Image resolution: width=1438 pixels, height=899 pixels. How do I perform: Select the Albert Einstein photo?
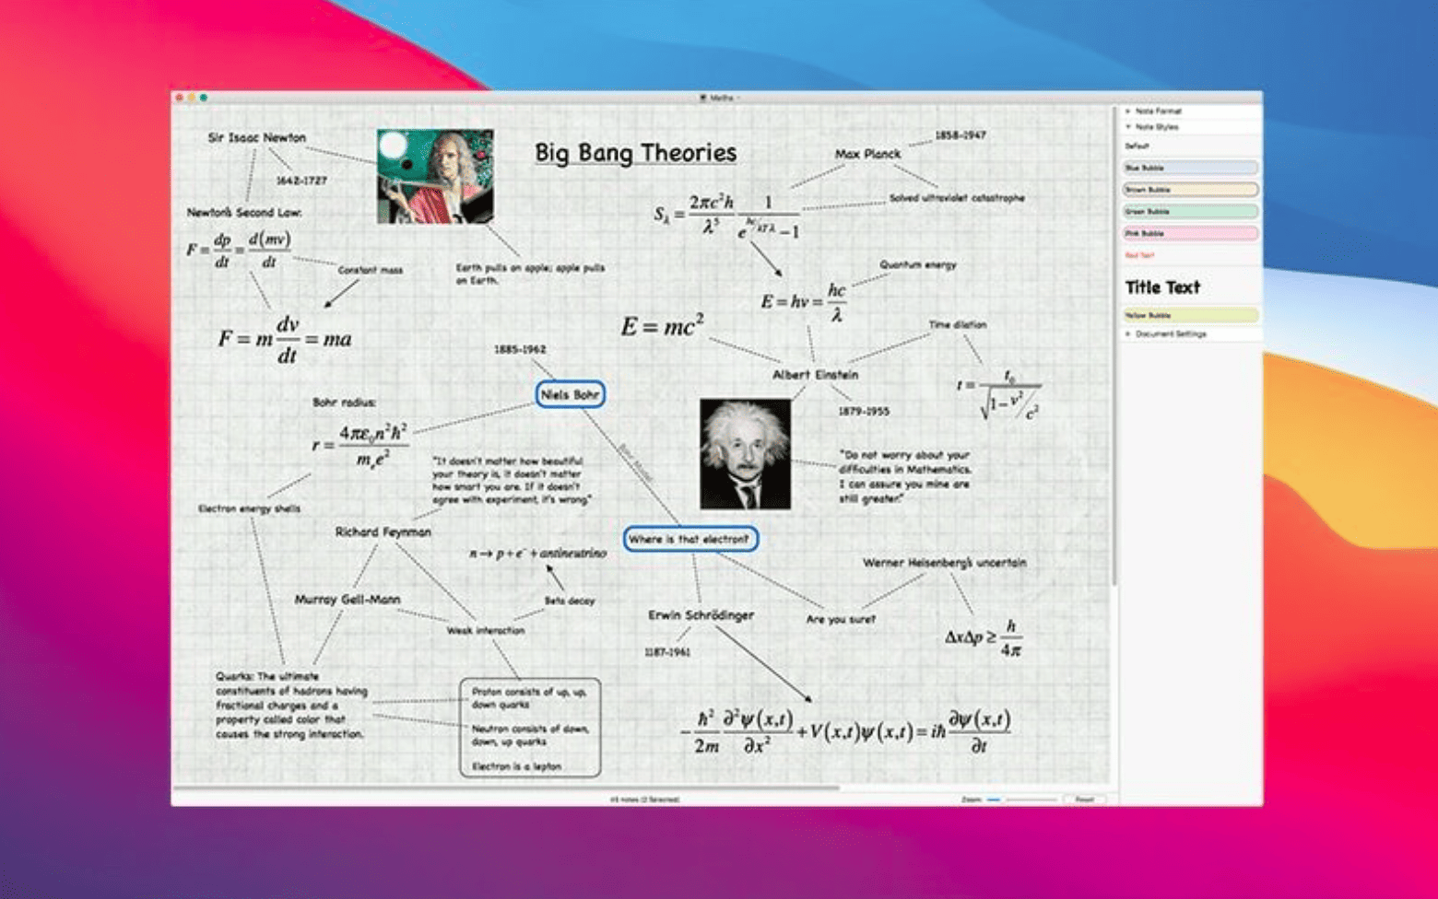tap(746, 454)
